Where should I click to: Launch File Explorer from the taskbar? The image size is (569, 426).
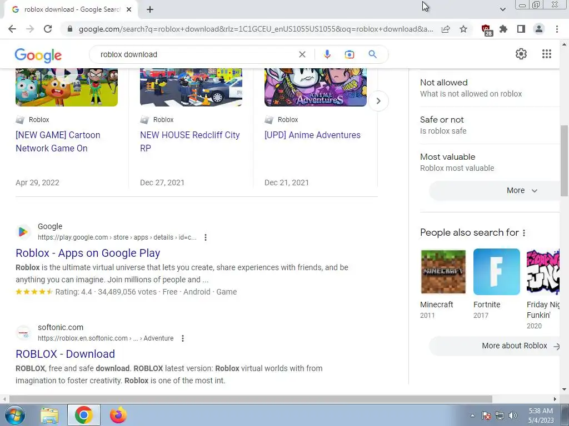[x=49, y=415]
